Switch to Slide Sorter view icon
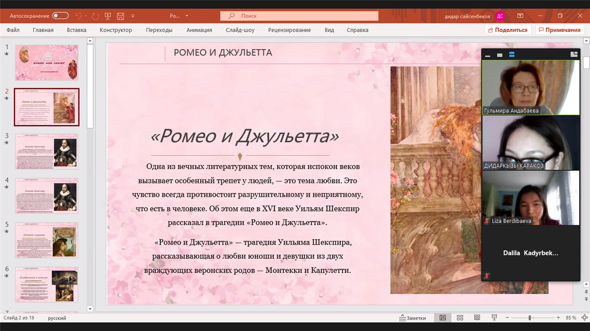590x331 pixels. click(x=460, y=318)
